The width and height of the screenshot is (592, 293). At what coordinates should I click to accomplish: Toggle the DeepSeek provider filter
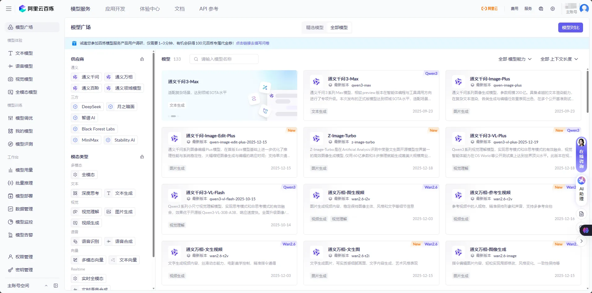[x=88, y=107]
